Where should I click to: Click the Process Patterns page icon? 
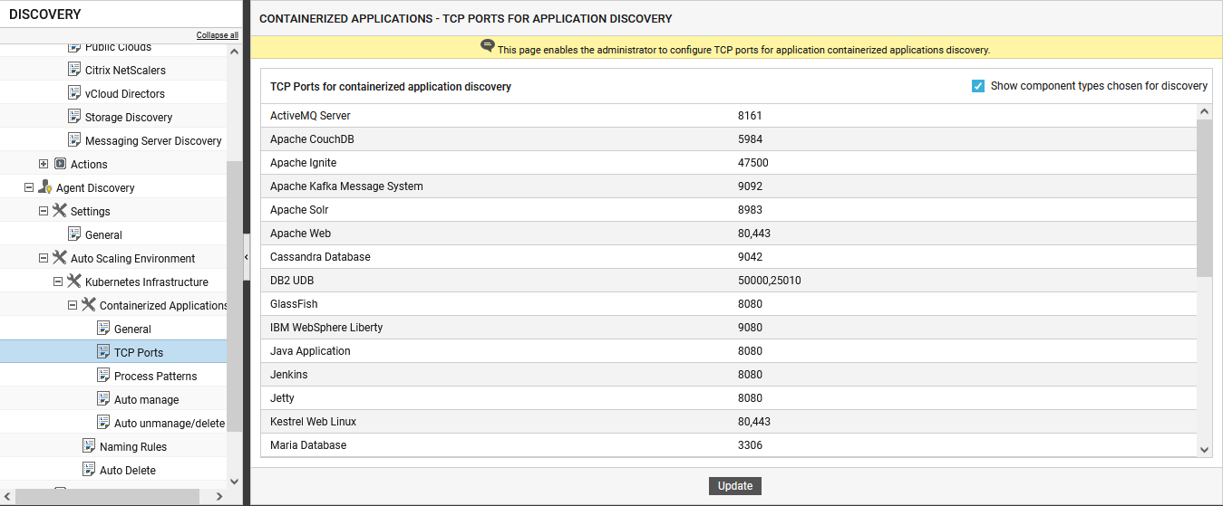click(x=104, y=376)
